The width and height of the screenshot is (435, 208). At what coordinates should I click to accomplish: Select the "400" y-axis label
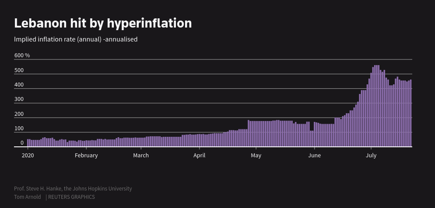click(x=19, y=85)
